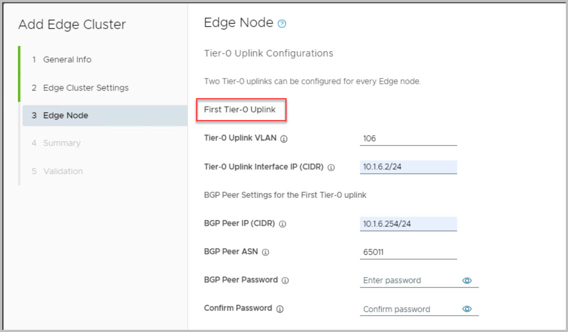The width and height of the screenshot is (568, 332).
Task: Click the Summary step in sidebar
Action: click(61, 143)
